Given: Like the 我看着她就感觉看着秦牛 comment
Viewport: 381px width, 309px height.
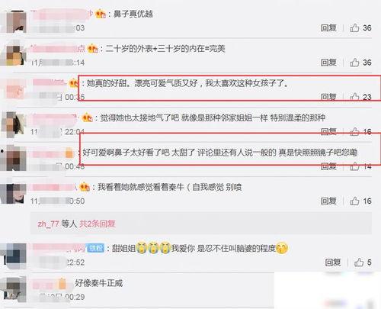Looking at the screenshot, I should [x=354, y=201].
